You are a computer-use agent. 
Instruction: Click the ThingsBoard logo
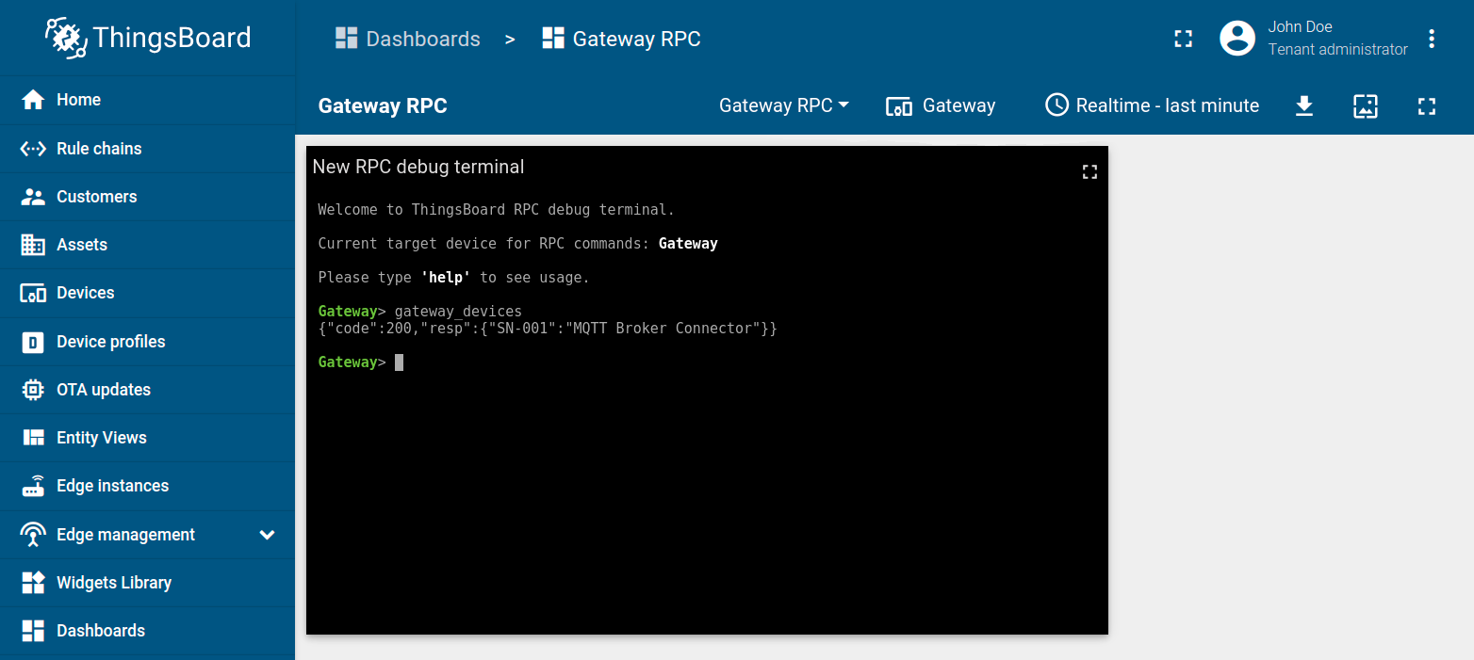148,38
